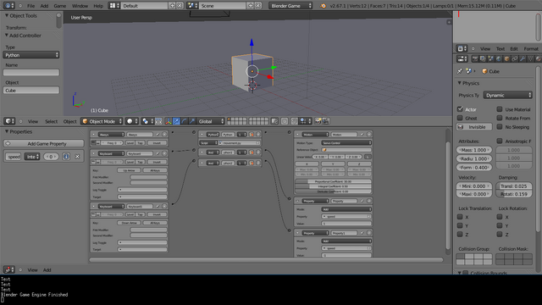Click the 3D manipulator axes icon
This screenshot has width=542, height=305.
169,121
